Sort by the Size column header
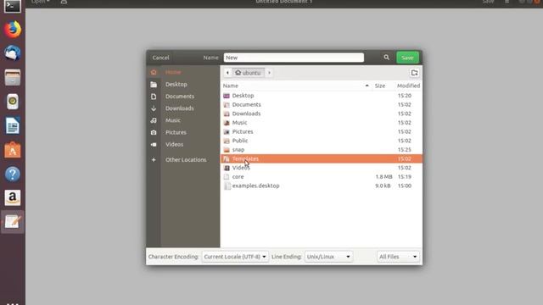Viewport: 543px width, 305px height. [380, 86]
